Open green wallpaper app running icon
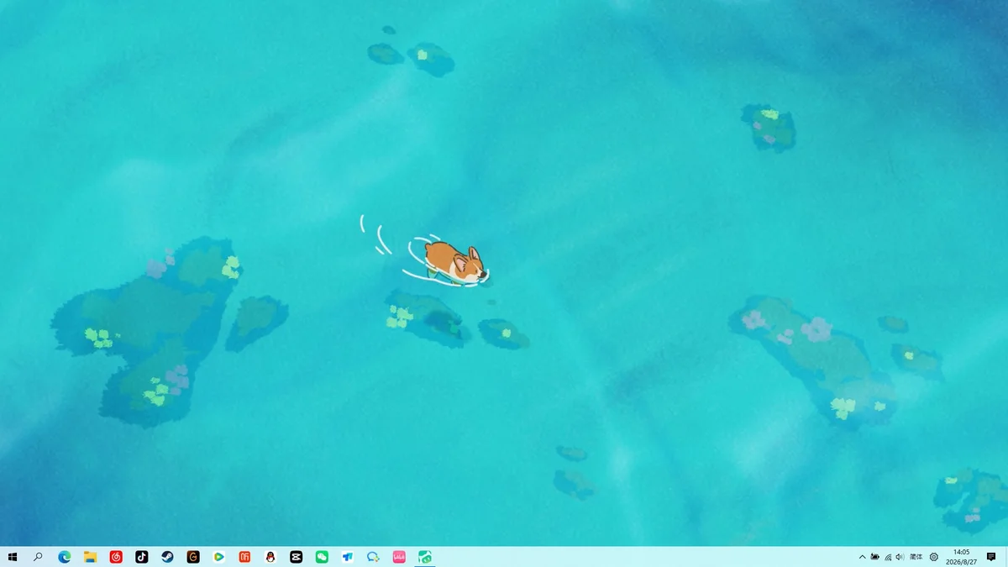Viewport: 1008px width, 567px height. 425,557
